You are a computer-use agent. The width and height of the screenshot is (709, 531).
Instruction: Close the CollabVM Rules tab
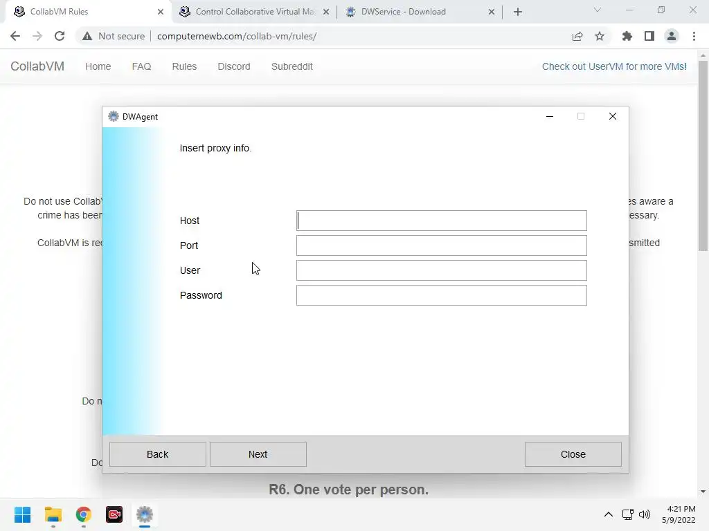tap(161, 12)
